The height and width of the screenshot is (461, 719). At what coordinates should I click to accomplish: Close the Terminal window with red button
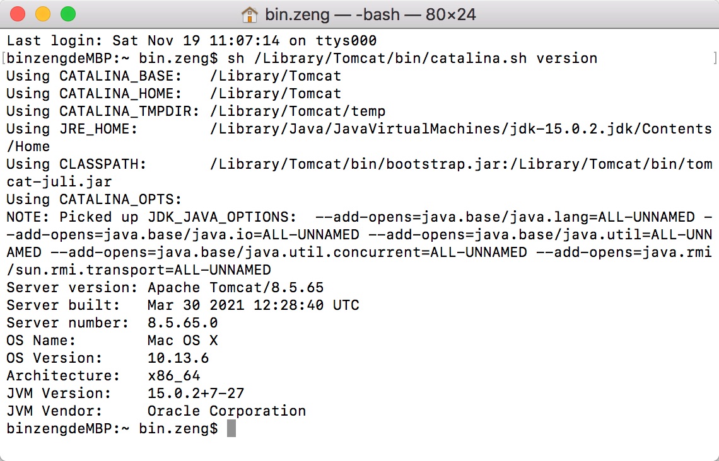click(18, 14)
